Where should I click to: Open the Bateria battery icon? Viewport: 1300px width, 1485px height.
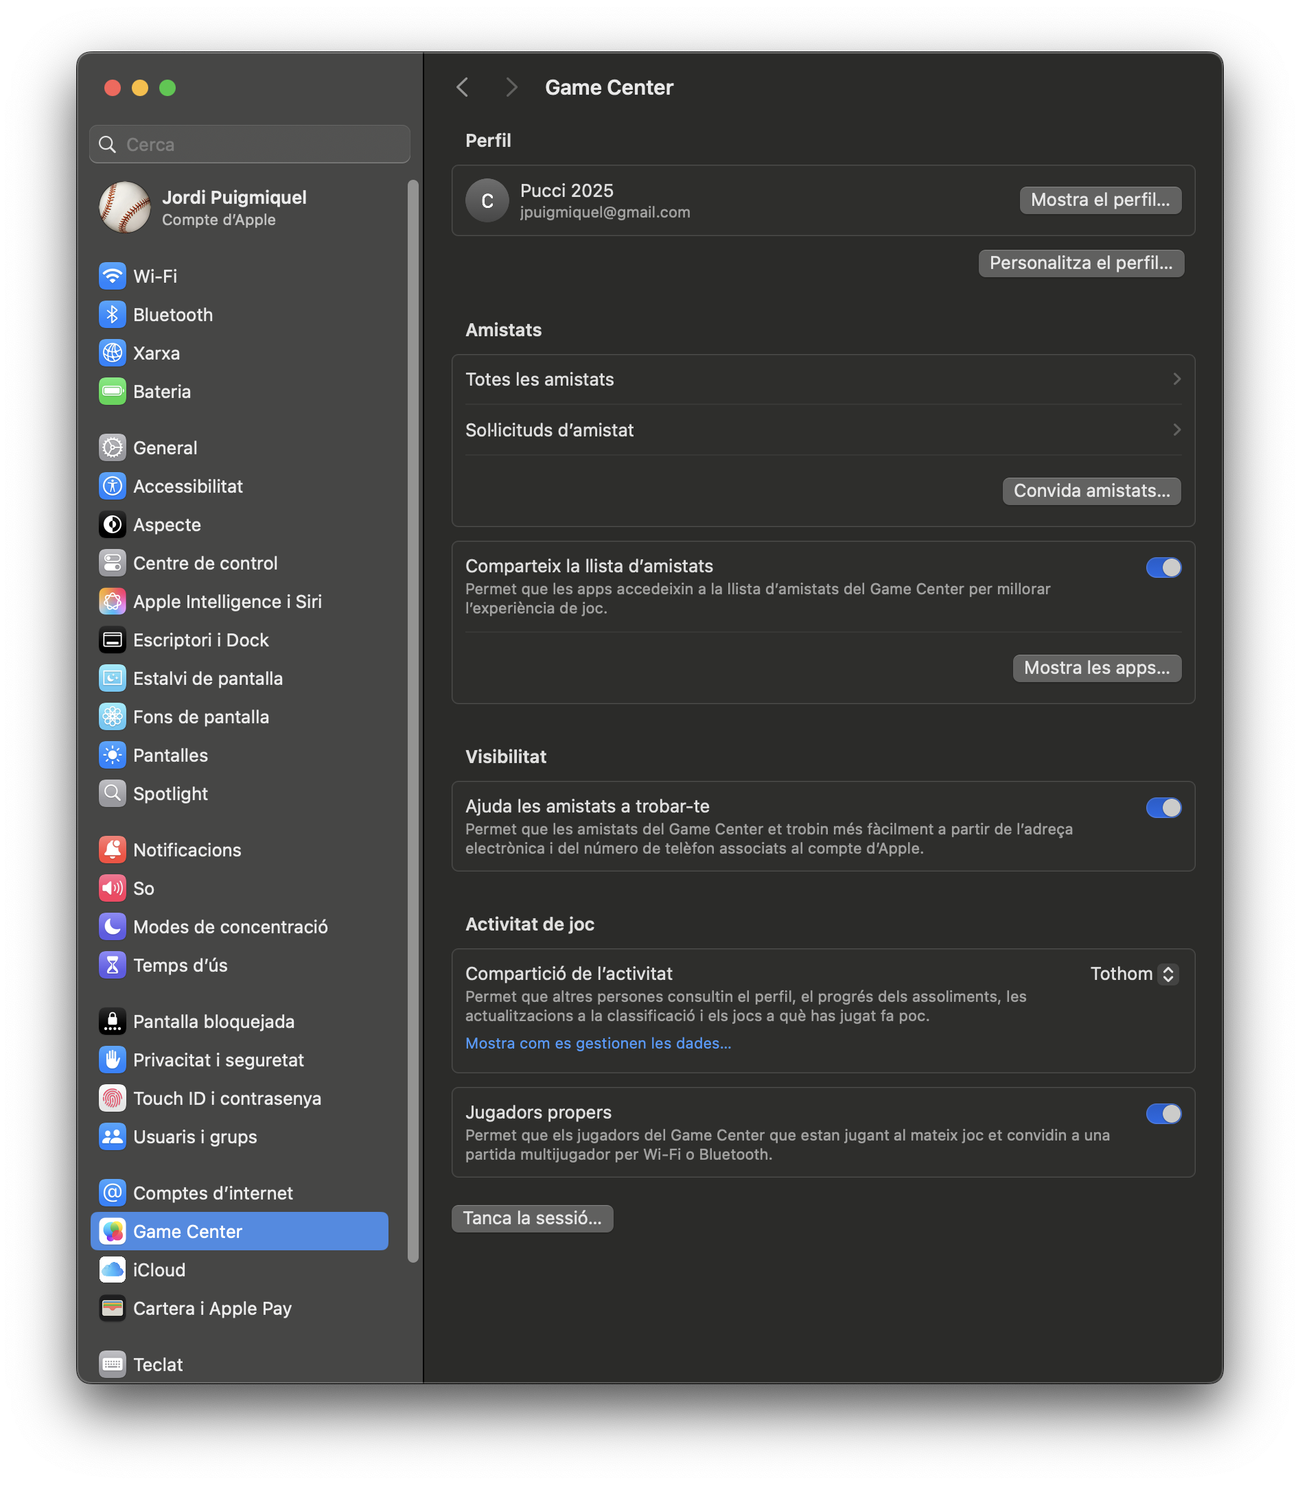[113, 392]
